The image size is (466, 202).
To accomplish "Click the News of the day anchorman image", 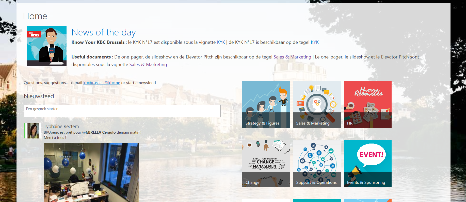I will (x=47, y=46).
